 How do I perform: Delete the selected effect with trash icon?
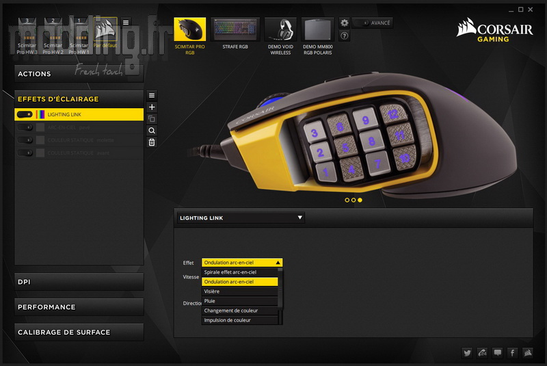pos(152,142)
